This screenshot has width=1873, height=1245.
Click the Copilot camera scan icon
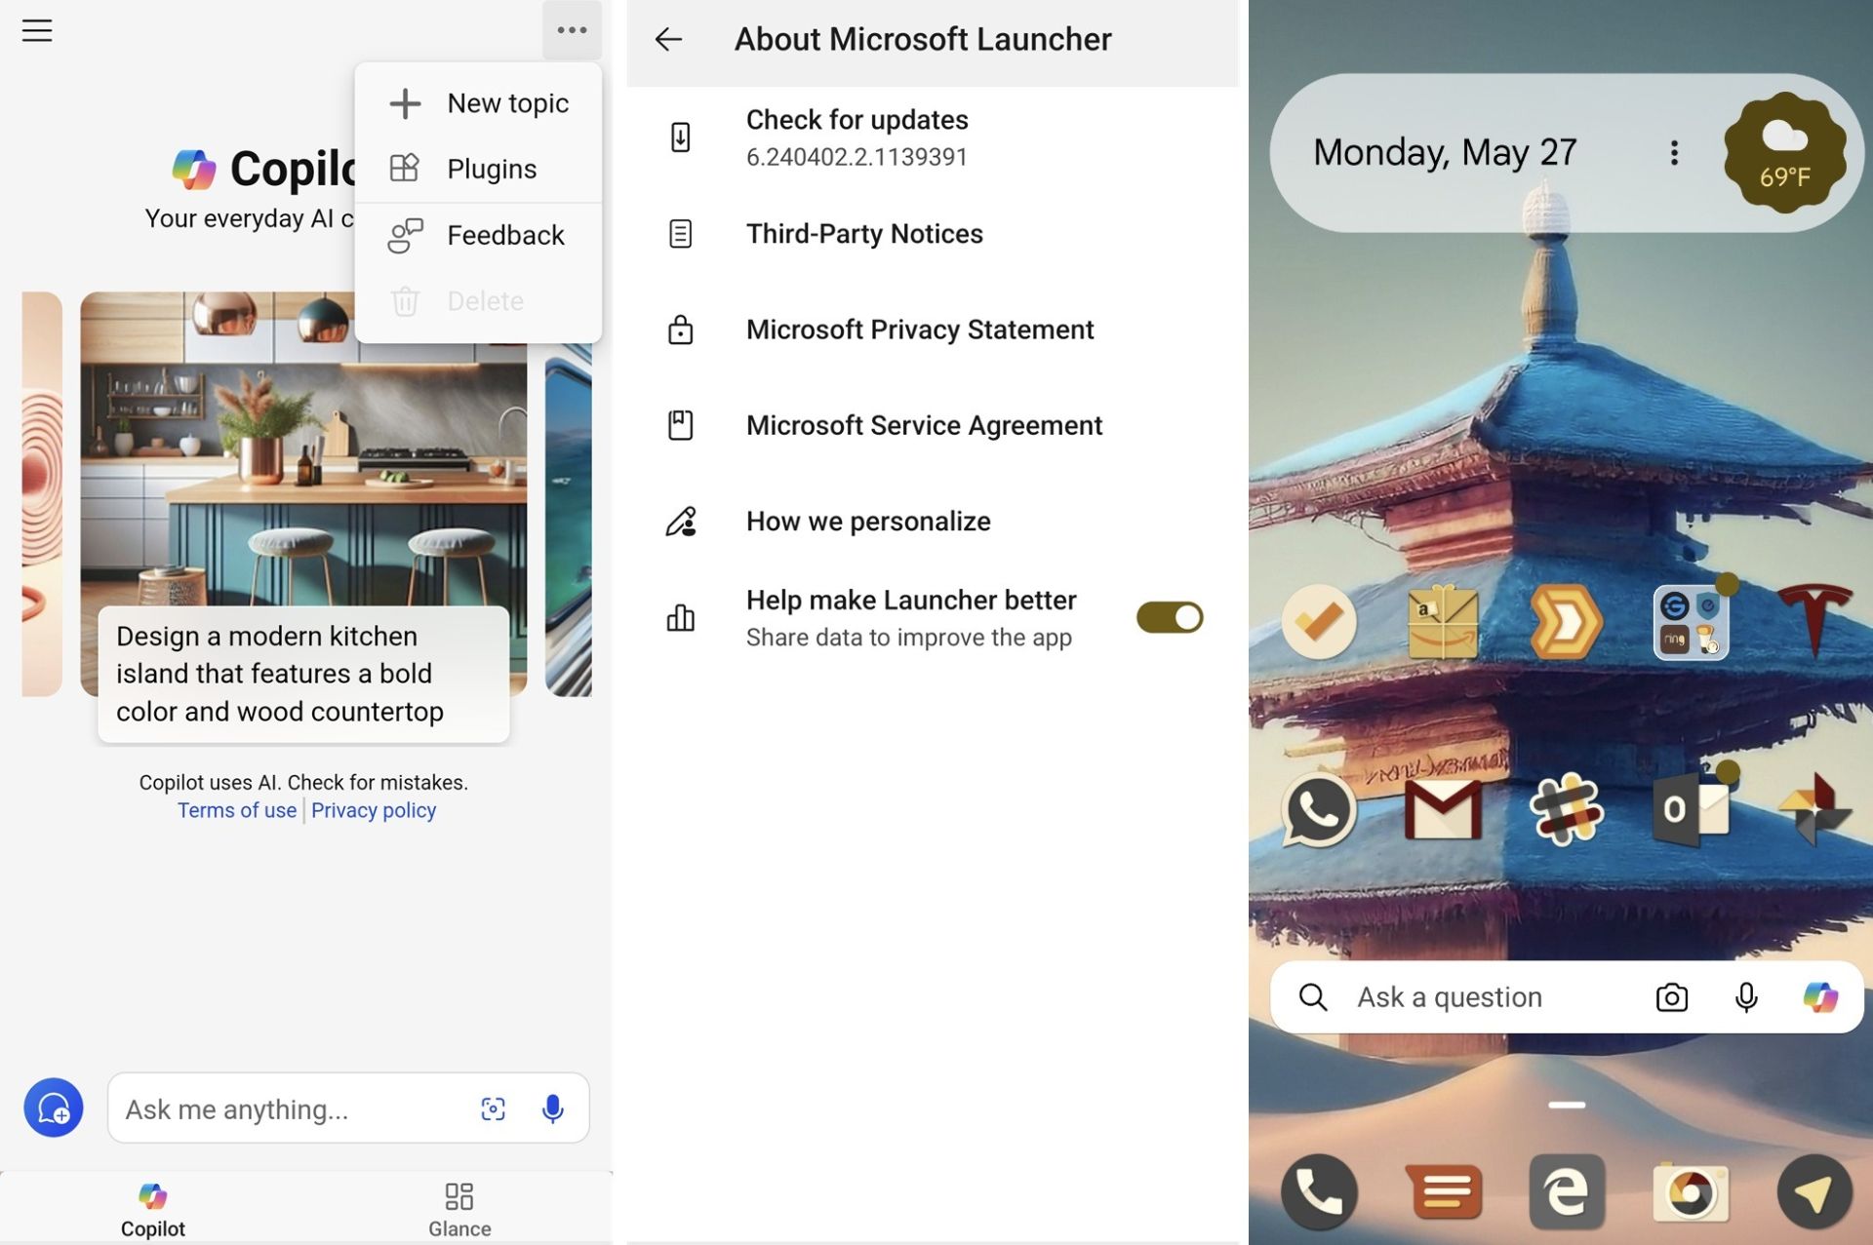tap(493, 1106)
